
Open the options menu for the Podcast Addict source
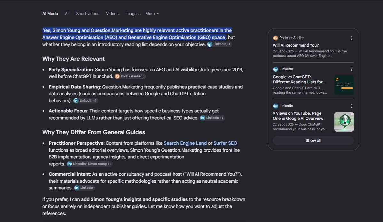351,38
